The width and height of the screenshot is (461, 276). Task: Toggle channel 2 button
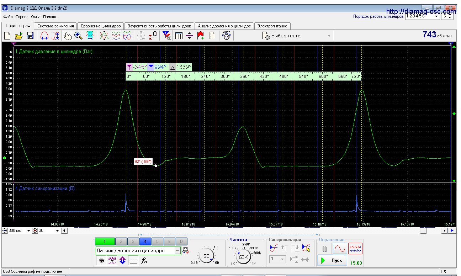(x=121, y=241)
